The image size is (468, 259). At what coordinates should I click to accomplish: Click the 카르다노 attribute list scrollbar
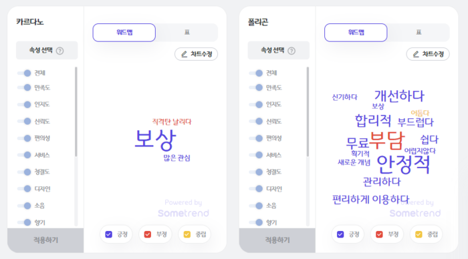pyautogui.click(x=76, y=111)
